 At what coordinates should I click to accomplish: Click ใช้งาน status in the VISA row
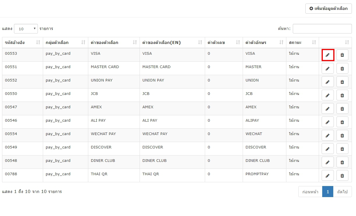tap(294, 54)
